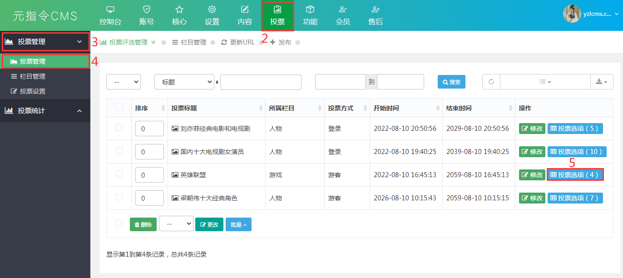Click sort arrows on 投票方式 column
Viewport: 623px width, 278px height.
tap(365, 108)
